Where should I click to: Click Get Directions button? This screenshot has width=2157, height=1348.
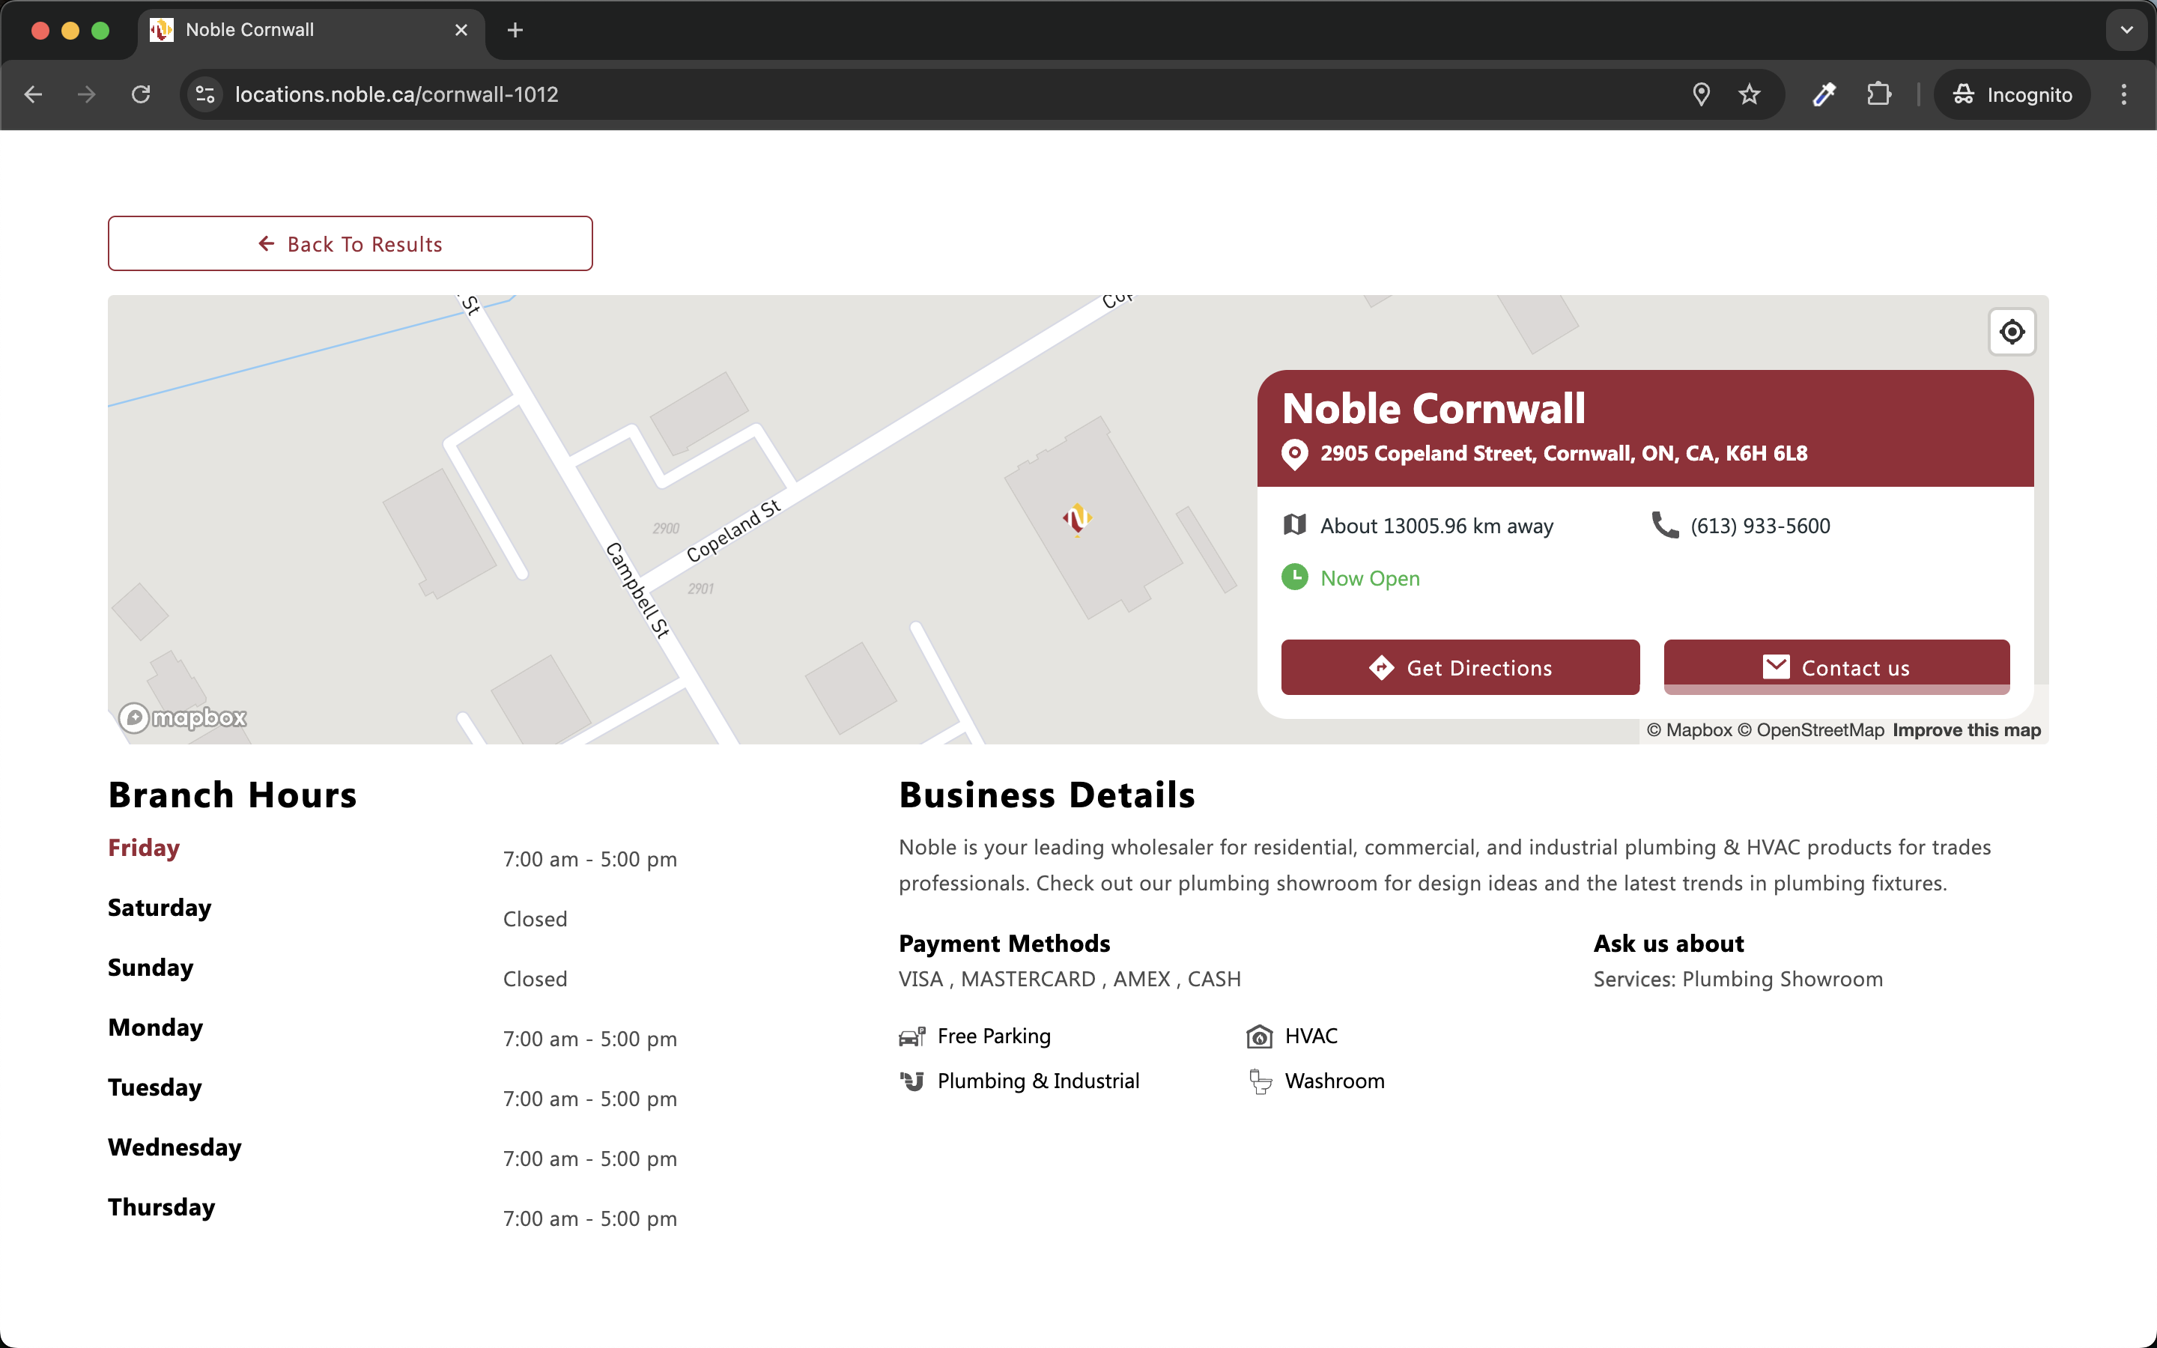(x=1460, y=667)
